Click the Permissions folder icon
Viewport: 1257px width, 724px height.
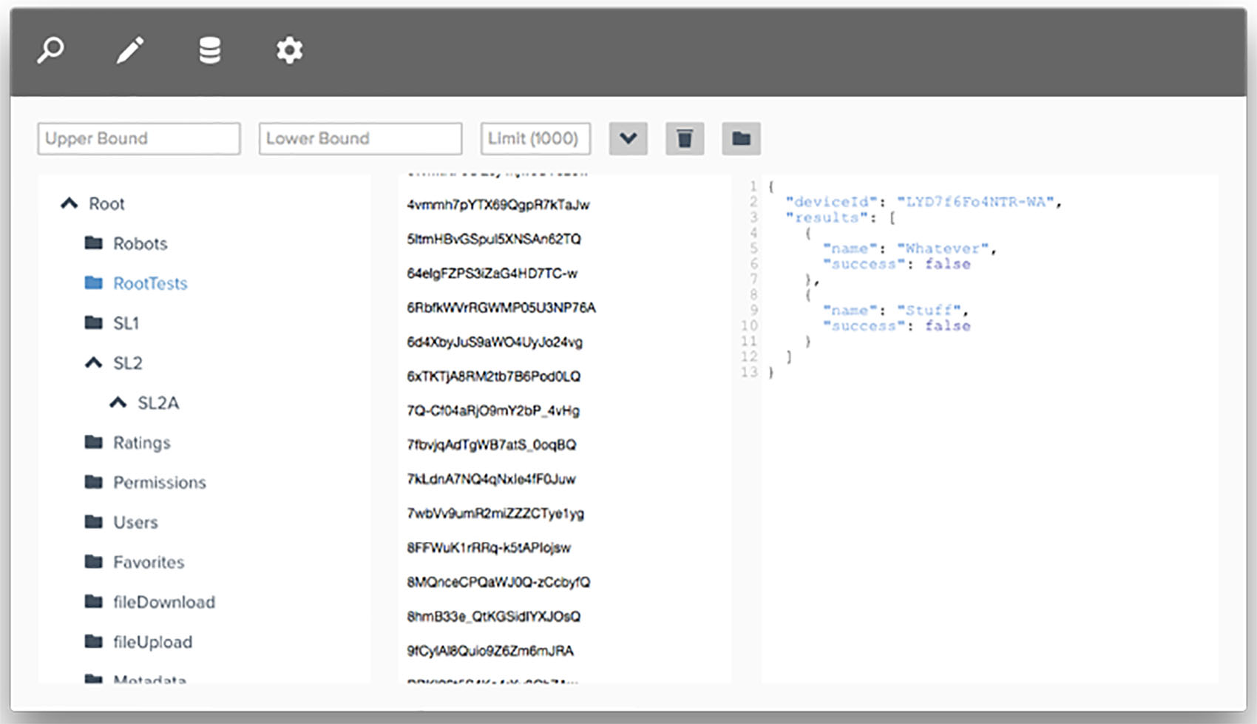click(93, 482)
